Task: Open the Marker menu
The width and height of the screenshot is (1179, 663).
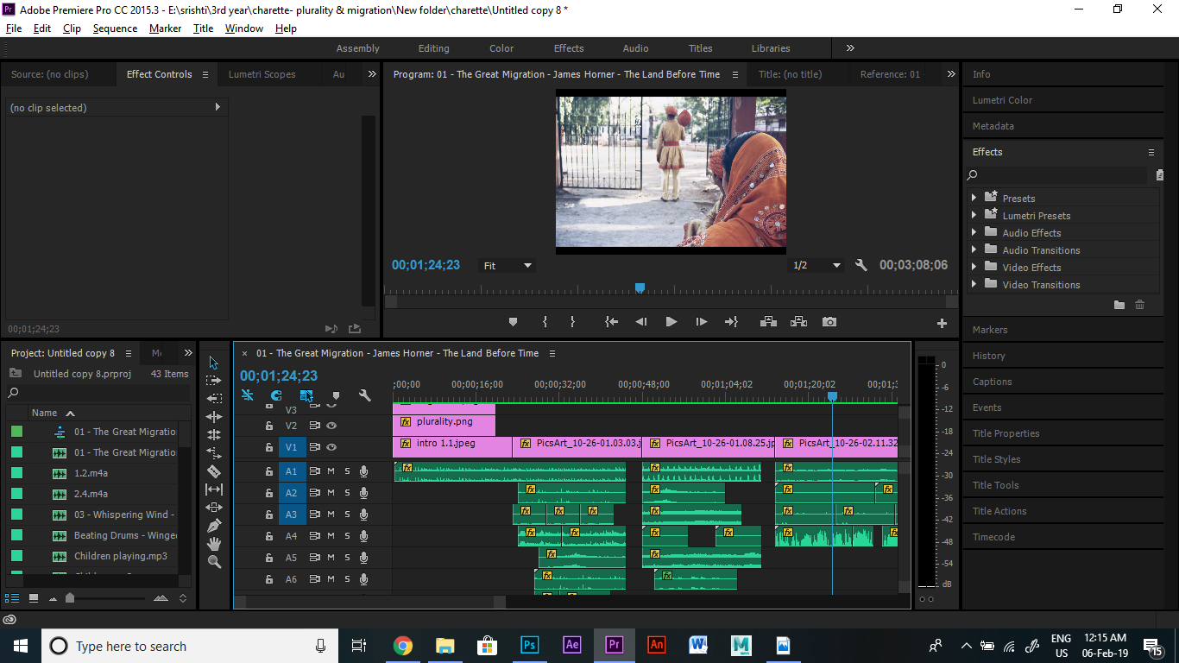Action: [165, 28]
